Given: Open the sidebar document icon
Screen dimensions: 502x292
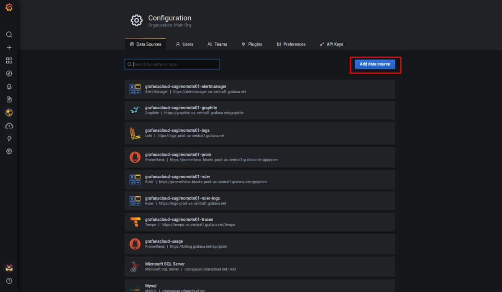Looking at the screenshot, I should tap(9, 99).
